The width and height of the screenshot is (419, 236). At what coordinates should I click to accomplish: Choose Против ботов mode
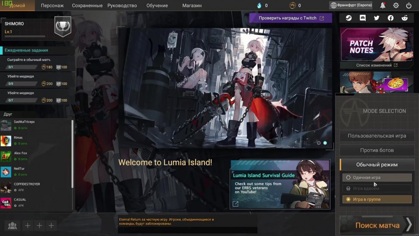coord(377,150)
